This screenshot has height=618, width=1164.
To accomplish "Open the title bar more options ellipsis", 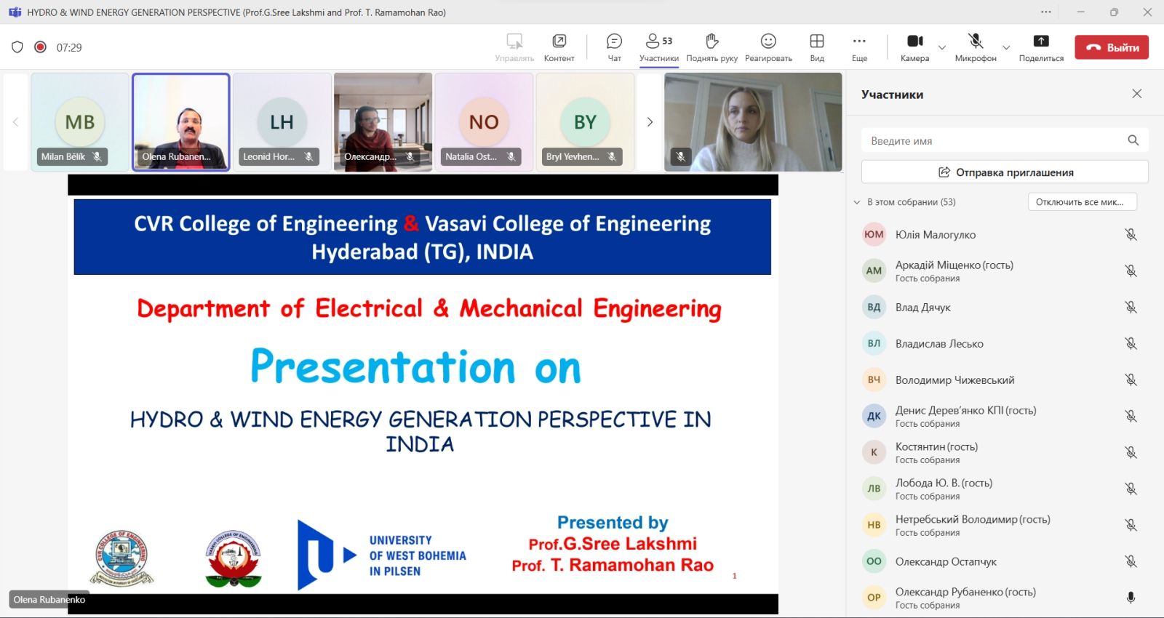I will (x=1046, y=12).
